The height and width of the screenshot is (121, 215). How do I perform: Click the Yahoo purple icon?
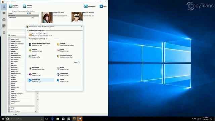pos(30,74)
